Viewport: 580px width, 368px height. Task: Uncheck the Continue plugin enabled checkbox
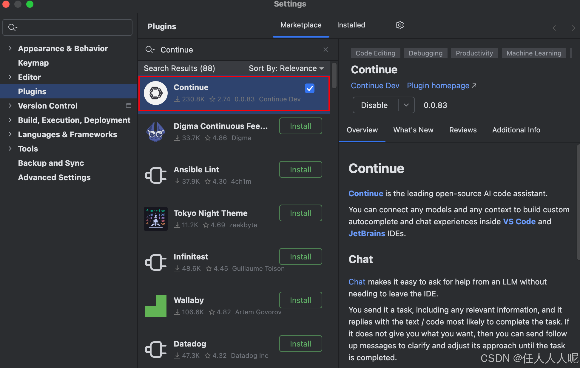(309, 88)
